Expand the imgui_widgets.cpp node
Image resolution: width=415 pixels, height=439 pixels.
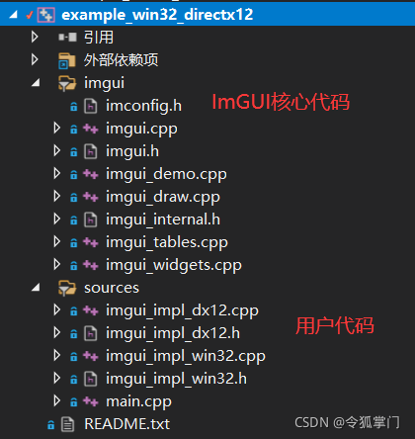[x=57, y=265]
